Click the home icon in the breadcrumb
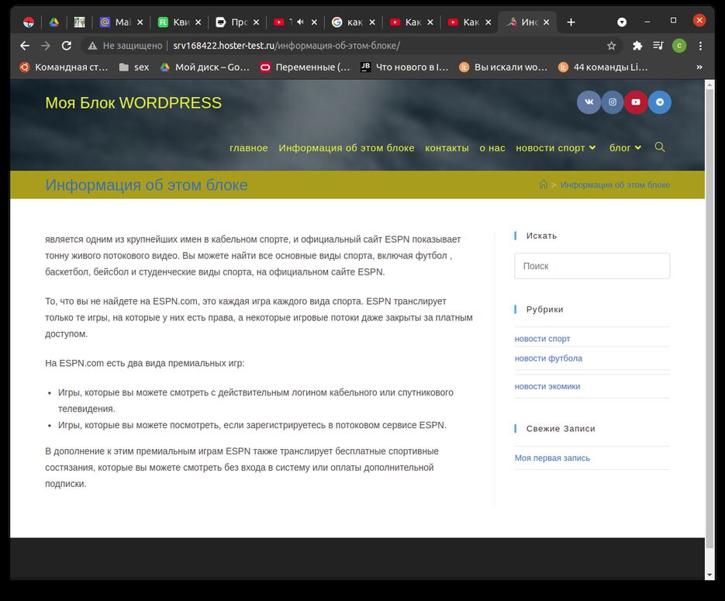Screen dimensions: 725x601 click(x=544, y=185)
